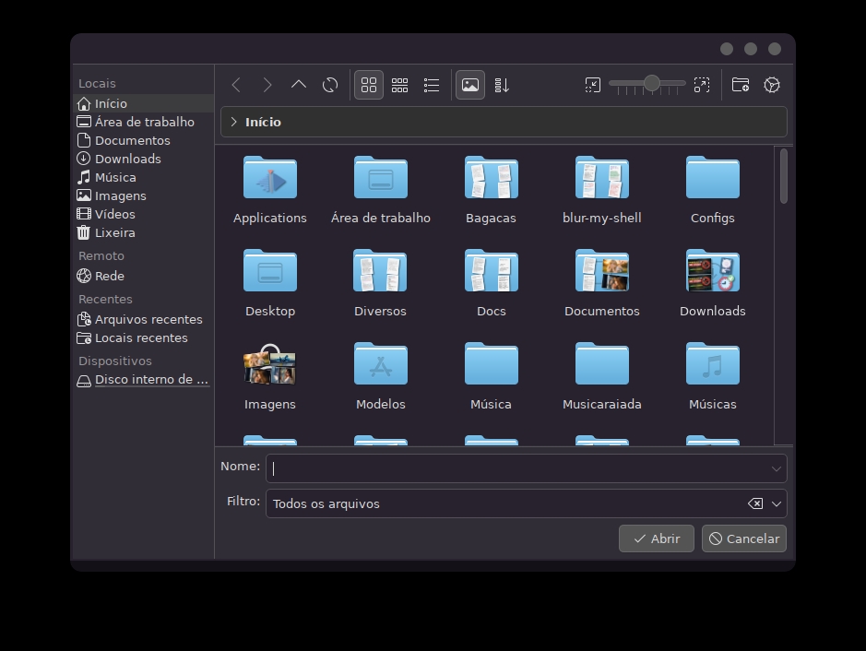
Task: Expand the Filtro dropdown arrow
Action: click(777, 503)
